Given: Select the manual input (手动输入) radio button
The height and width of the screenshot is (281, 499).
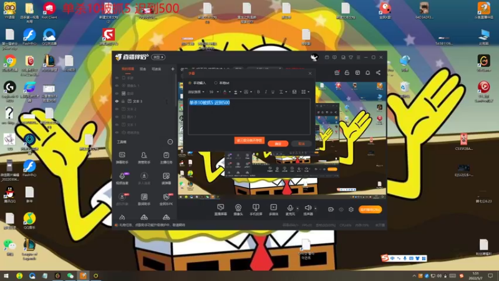Looking at the screenshot, I should point(190,83).
